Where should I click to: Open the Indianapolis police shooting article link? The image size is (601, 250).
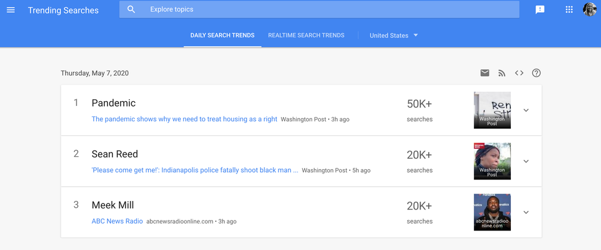pyautogui.click(x=194, y=170)
